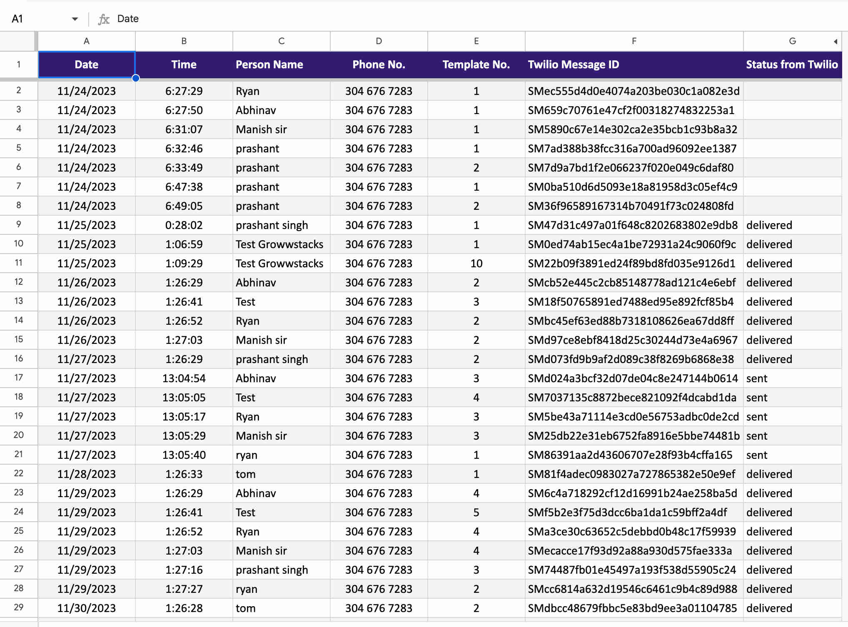Click message ID SM47d31c497a01f648c8202683802e9db8
This screenshot has height=627, width=848.
[x=634, y=225]
